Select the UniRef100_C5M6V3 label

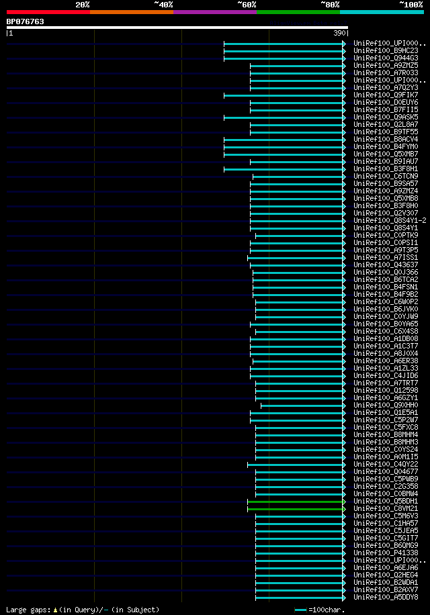coord(386,516)
